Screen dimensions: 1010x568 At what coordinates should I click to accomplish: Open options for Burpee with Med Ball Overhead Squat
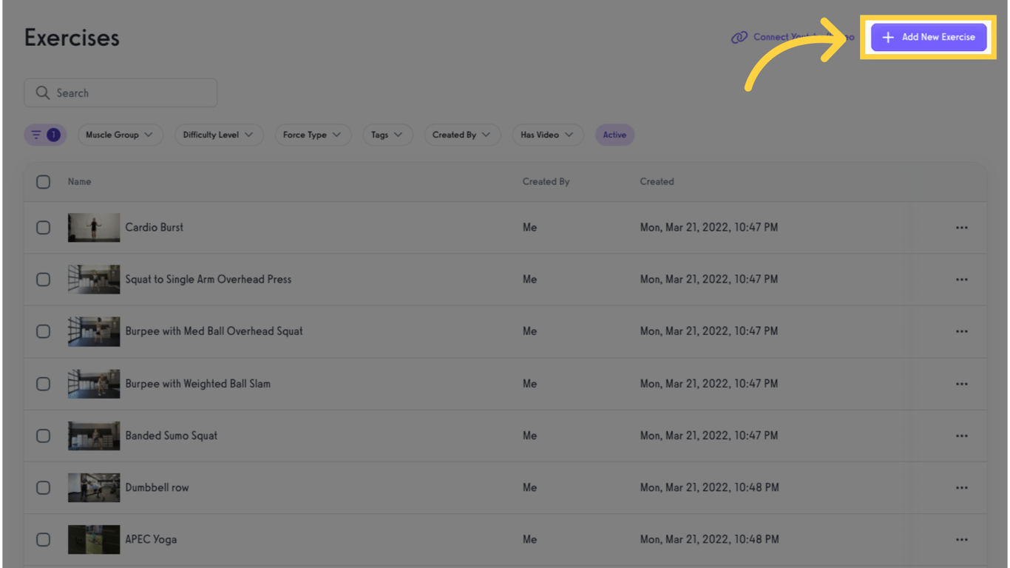(x=961, y=331)
